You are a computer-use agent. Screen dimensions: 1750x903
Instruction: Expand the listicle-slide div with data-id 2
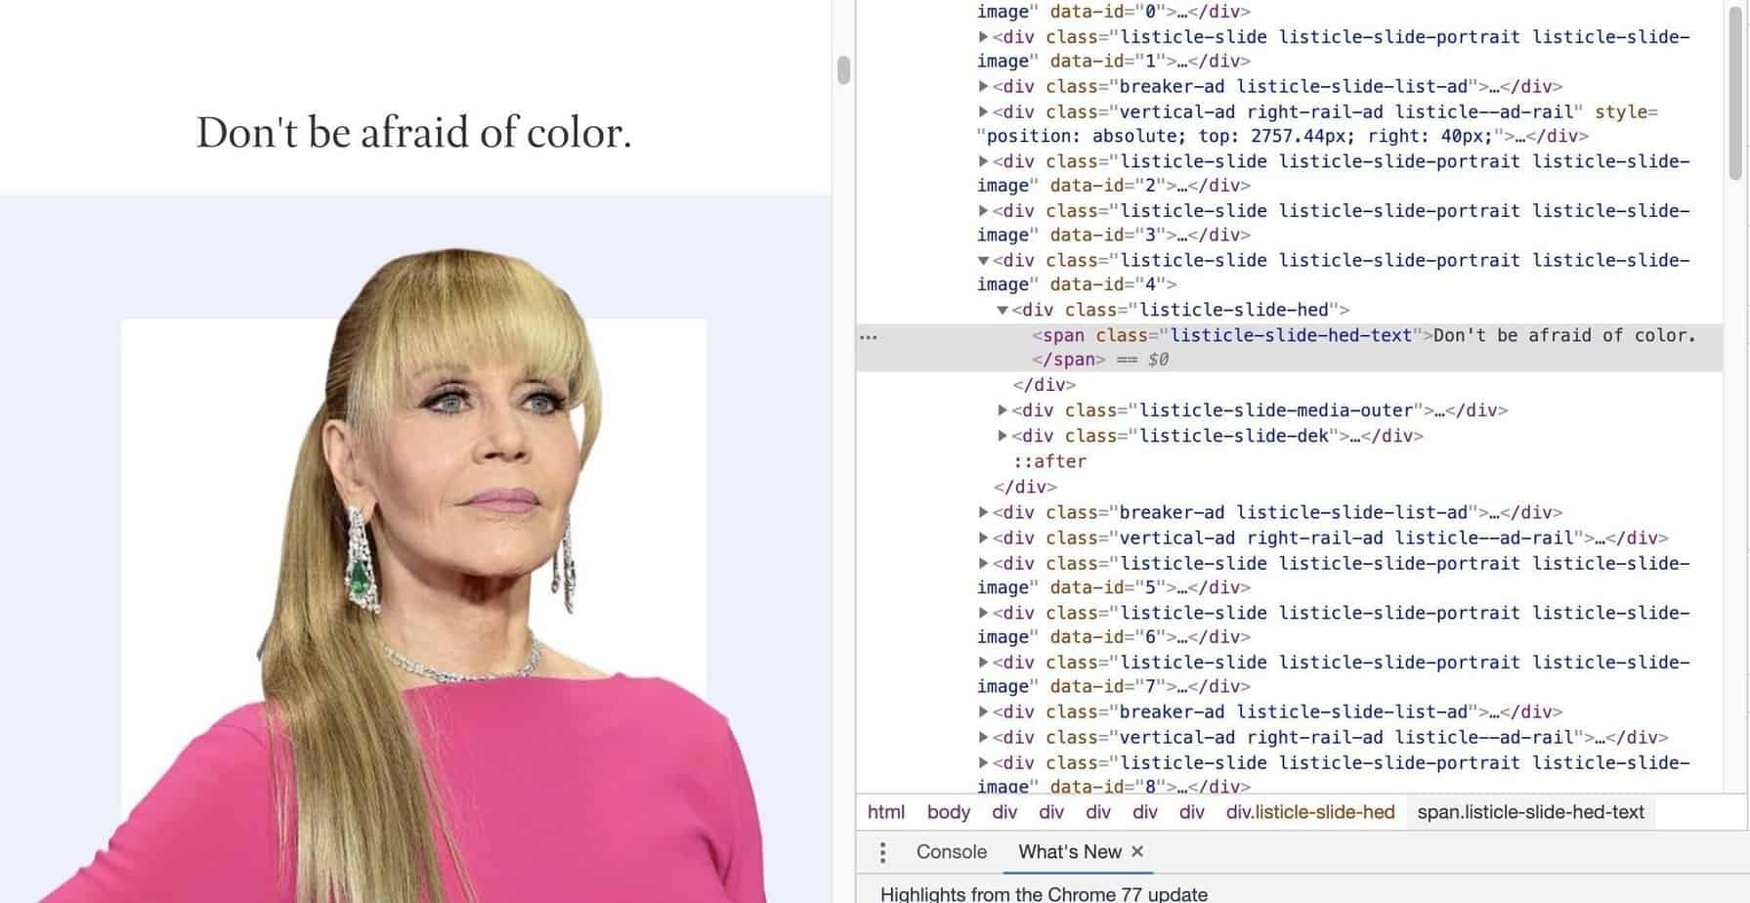(983, 161)
